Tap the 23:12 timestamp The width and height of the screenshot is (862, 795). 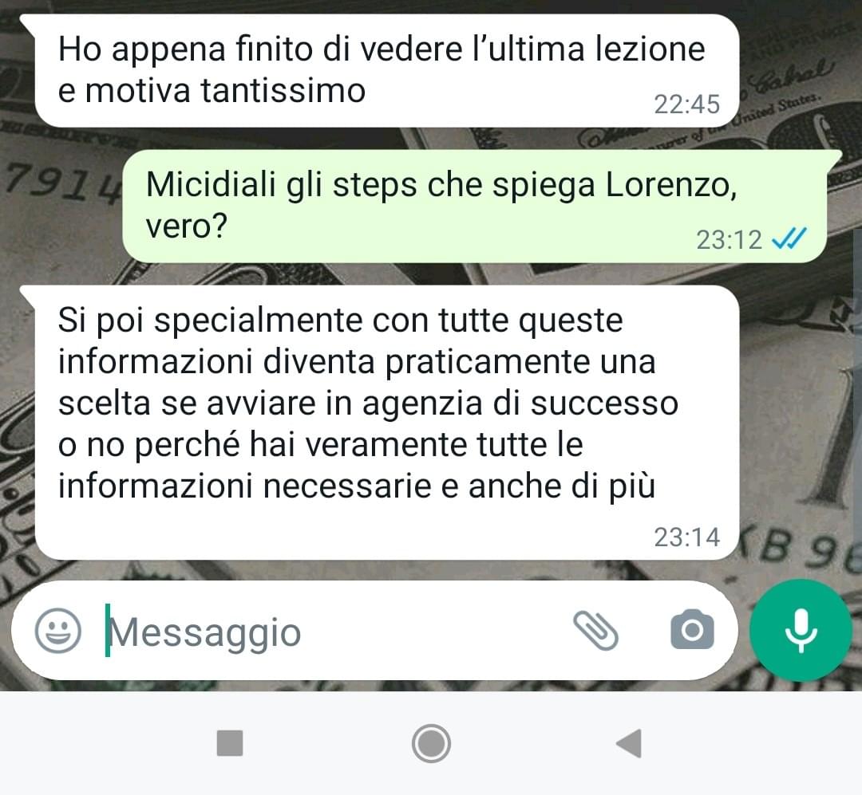click(x=729, y=239)
